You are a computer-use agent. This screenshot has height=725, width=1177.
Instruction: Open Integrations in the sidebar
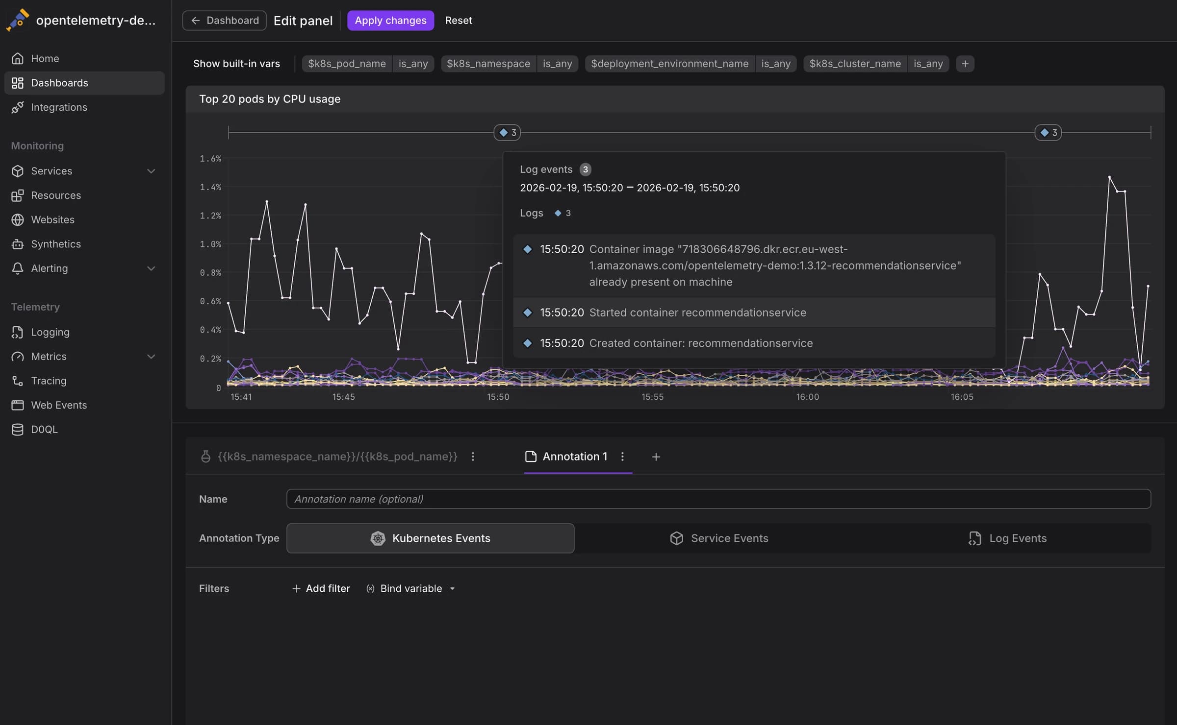84,107
